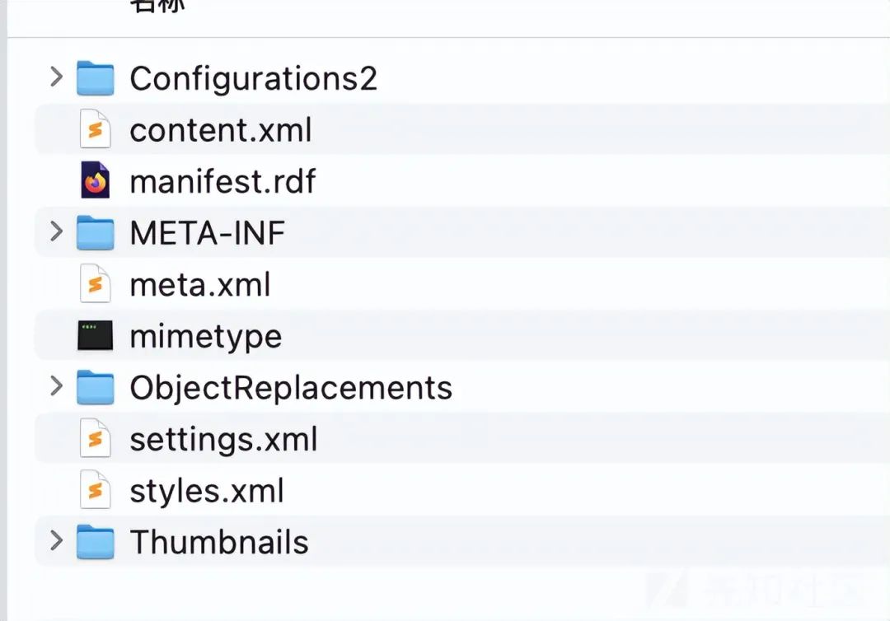Expand the META-INF folder chevron
Image resolution: width=890 pixels, height=621 pixels.
(56, 231)
